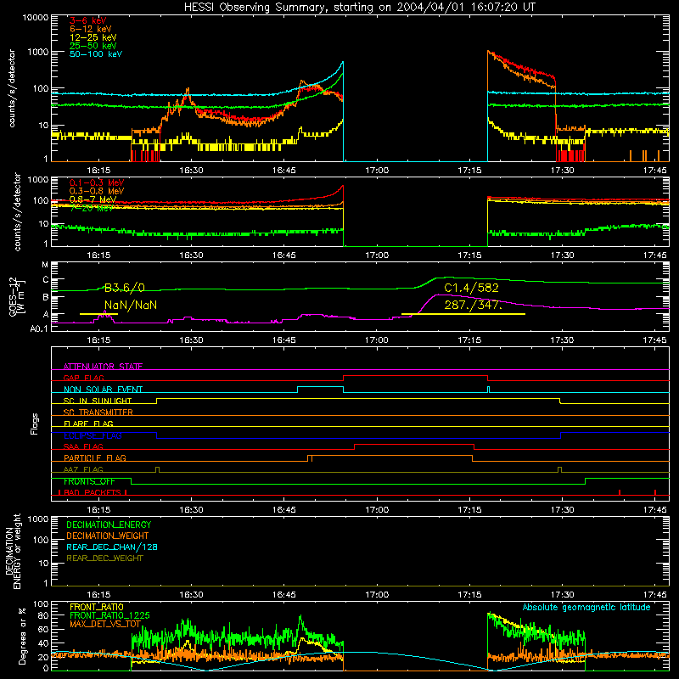Viewport: 679px width, 679px height.
Task: Click the vertical Flags axis title
Action: click(x=35, y=424)
